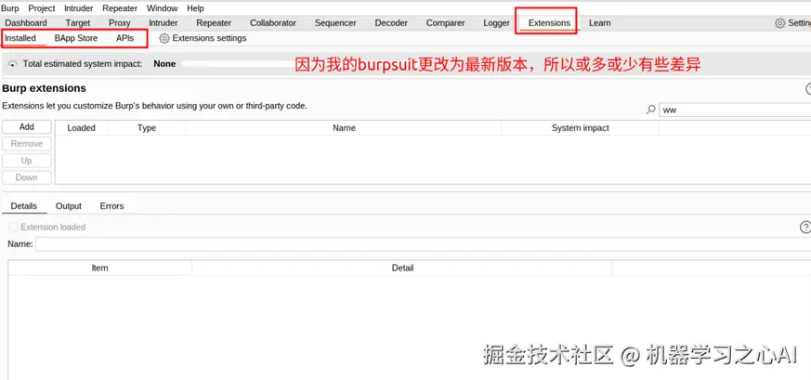The image size is (811, 380).
Task: Open the Logger tab
Action: pyautogui.click(x=496, y=22)
